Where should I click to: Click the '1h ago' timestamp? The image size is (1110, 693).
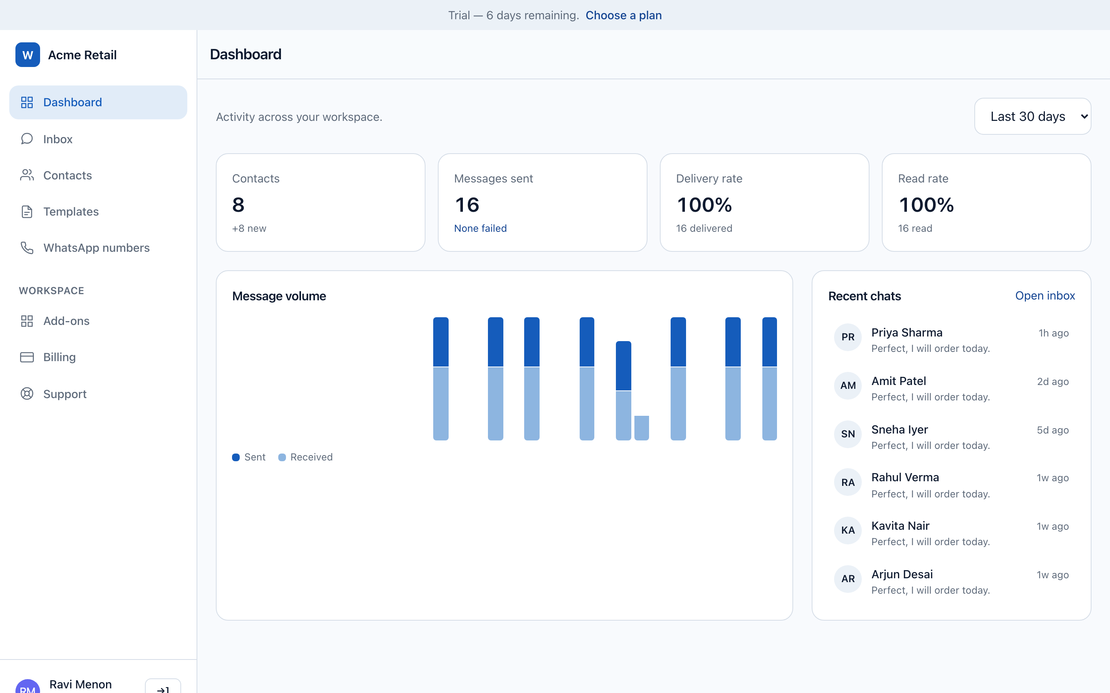(1054, 333)
